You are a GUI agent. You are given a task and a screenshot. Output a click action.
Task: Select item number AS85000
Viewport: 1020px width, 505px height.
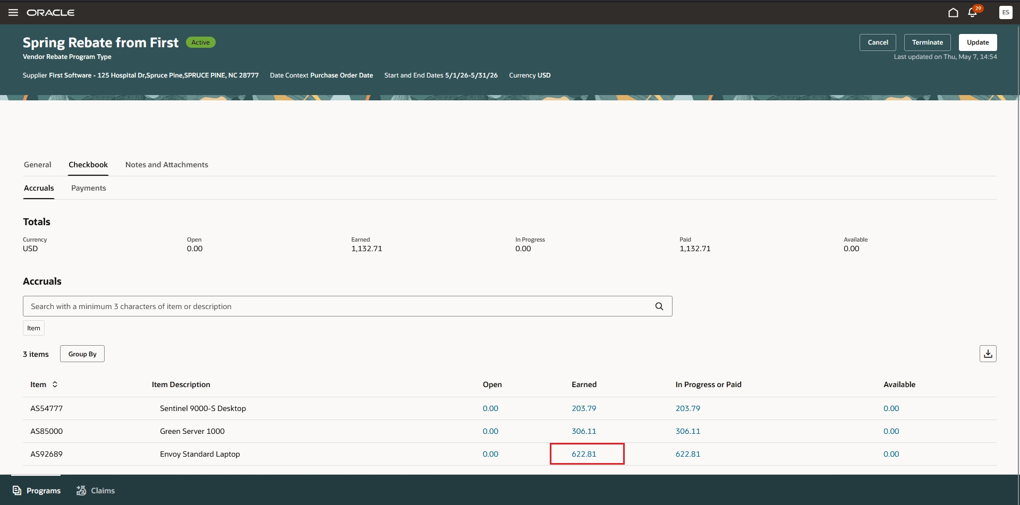pos(47,431)
